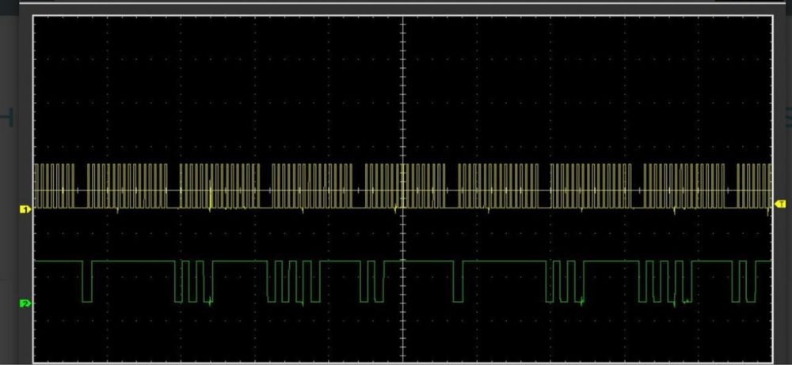Select the yellow channel 1 ground marker

pyautogui.click(x=25, y=209)
